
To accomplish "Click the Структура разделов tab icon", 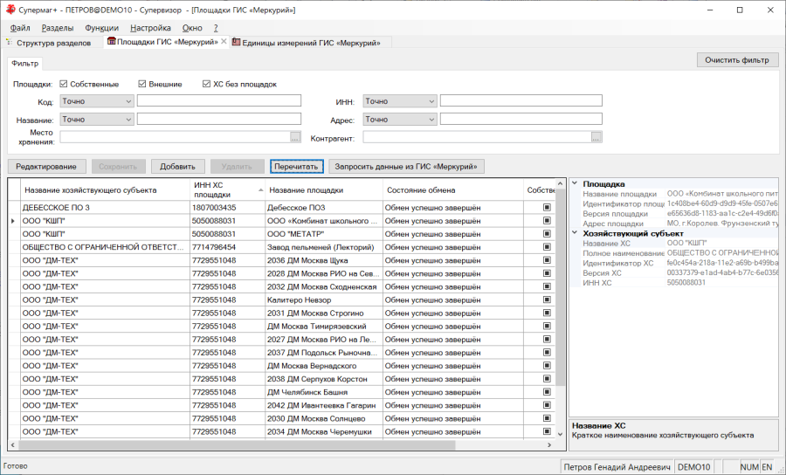I will coord(9,43).
